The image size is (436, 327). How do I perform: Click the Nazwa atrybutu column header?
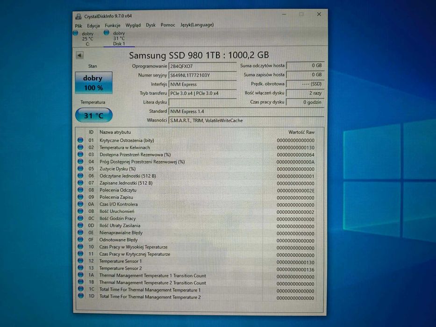[x=115, y=132]
